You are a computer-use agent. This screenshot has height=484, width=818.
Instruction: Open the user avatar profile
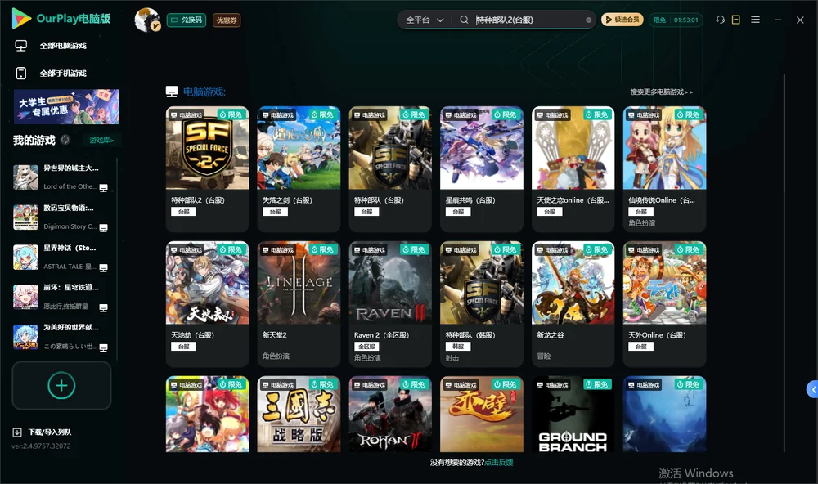147,20
